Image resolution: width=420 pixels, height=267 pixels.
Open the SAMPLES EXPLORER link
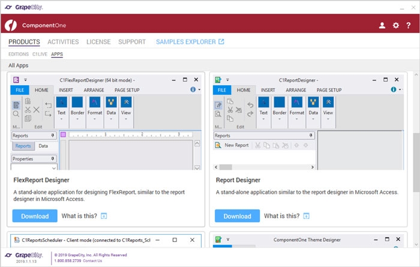pos(190,42)
